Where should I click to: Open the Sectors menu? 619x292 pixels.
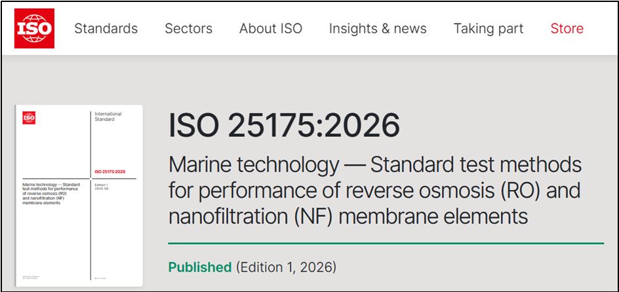(188, 28)
